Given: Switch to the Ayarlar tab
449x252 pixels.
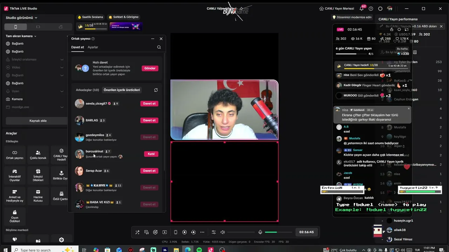Looking at the screenshot, I should [x=93, y=47].
